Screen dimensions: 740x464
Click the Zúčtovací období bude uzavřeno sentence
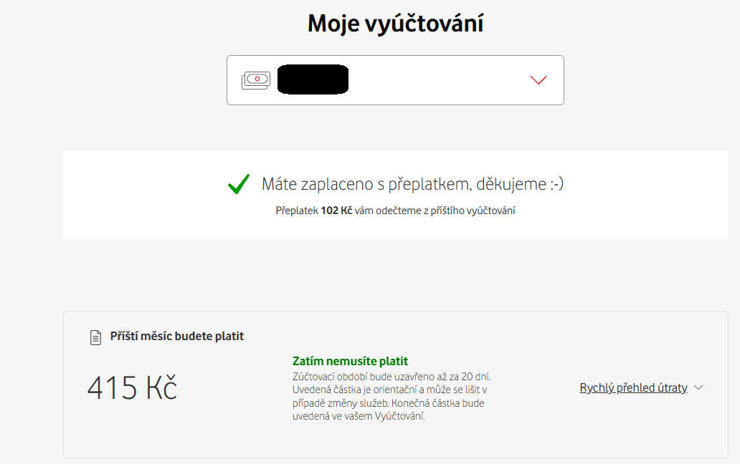pyautogui.click(x=392, y=377)
